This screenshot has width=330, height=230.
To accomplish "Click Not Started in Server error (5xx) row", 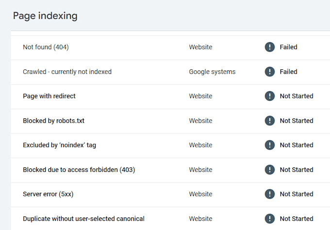I will point(297,194).
